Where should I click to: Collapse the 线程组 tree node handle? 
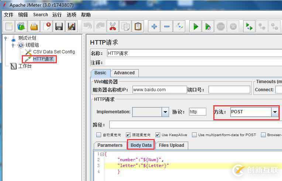[13, 45]
